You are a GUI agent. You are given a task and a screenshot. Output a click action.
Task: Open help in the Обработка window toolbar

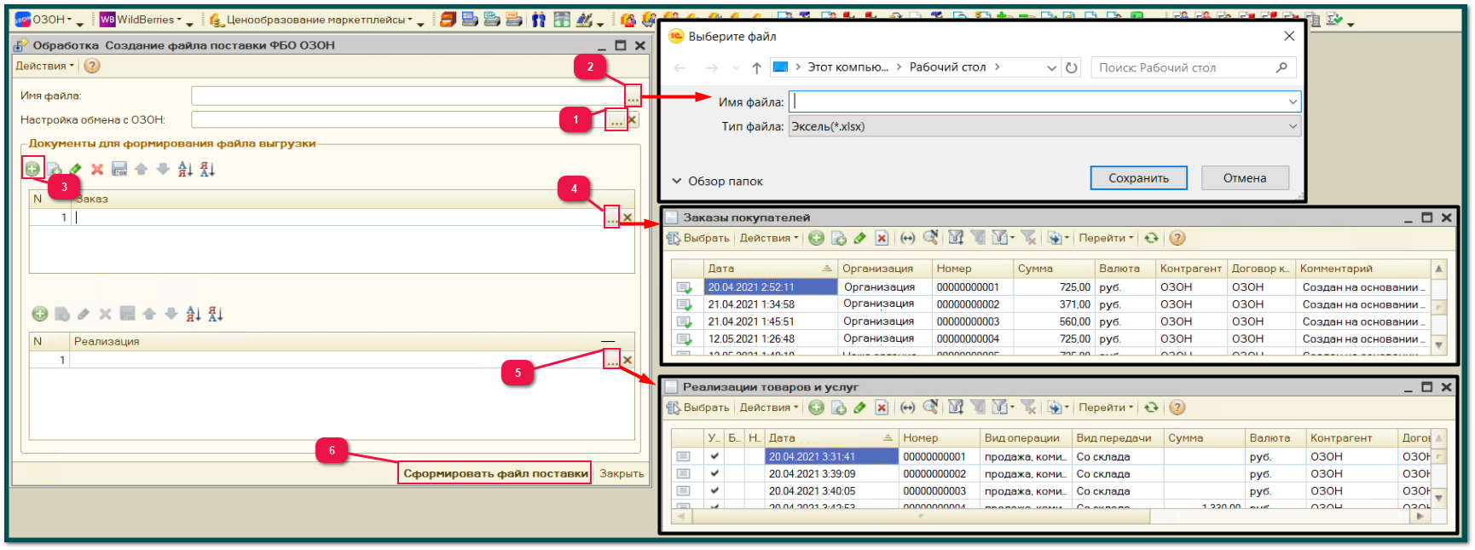coord(92,66)
